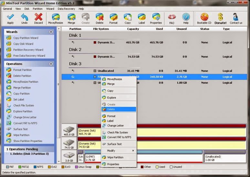Choose Surface Test in Operations panel
250x177 pixels.
click(x=21, y=129)
